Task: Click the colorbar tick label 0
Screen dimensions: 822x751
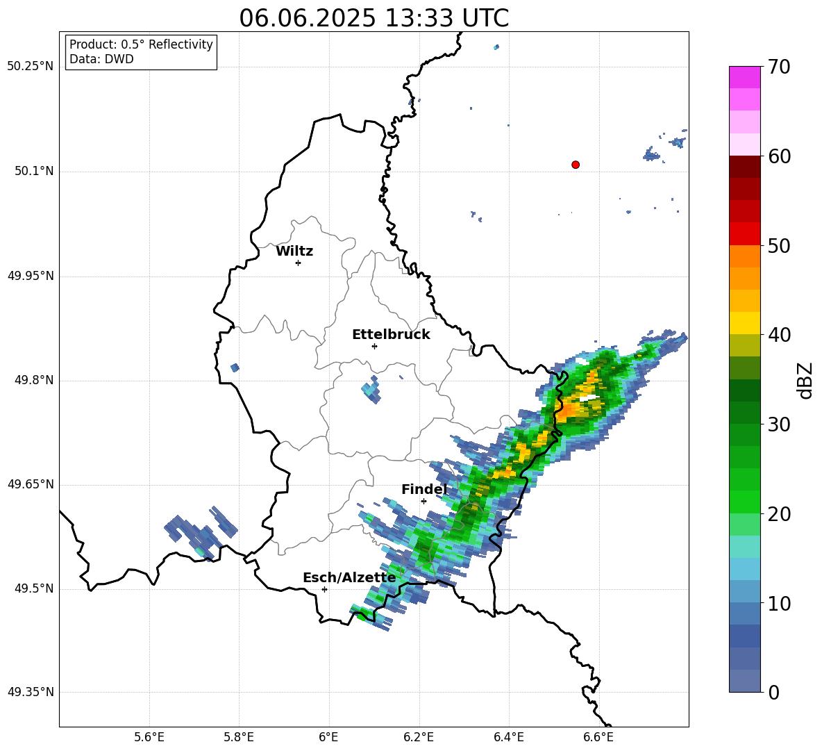Action: coord(774,692)
